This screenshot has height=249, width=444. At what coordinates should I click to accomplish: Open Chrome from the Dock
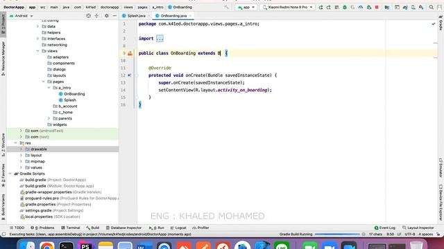tap(46, 245)
